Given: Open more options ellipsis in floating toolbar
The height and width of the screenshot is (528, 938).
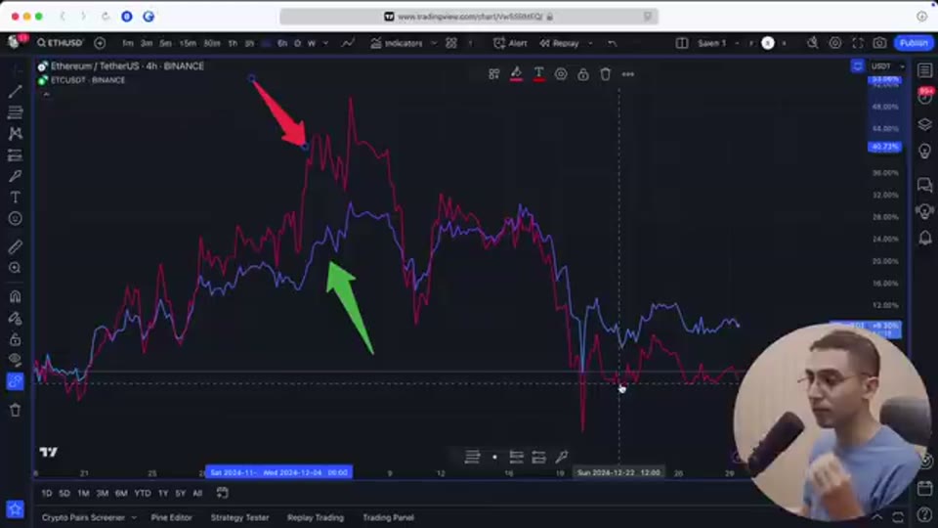Looking at the screenshot, I should (x=627, y=74).
